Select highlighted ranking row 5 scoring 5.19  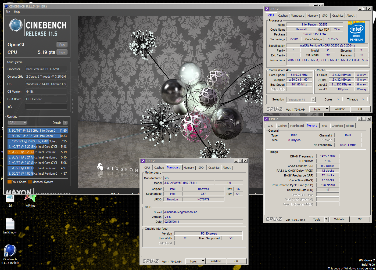(x=38, y=152)
